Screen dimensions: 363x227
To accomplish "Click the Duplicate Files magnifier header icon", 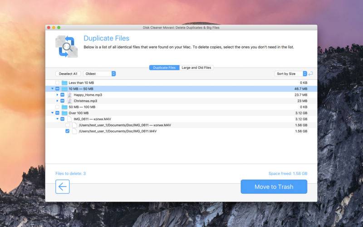I will tap(66, 46).
